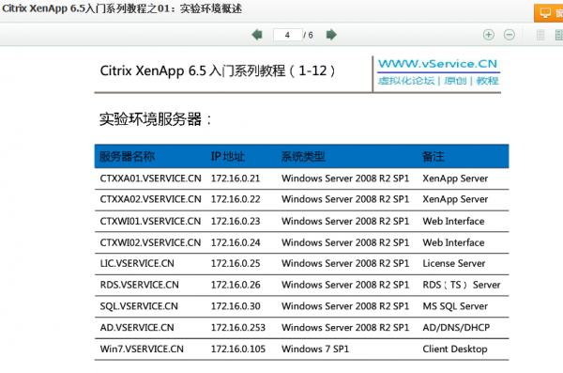Click the page number input field

tap(288, 35)
